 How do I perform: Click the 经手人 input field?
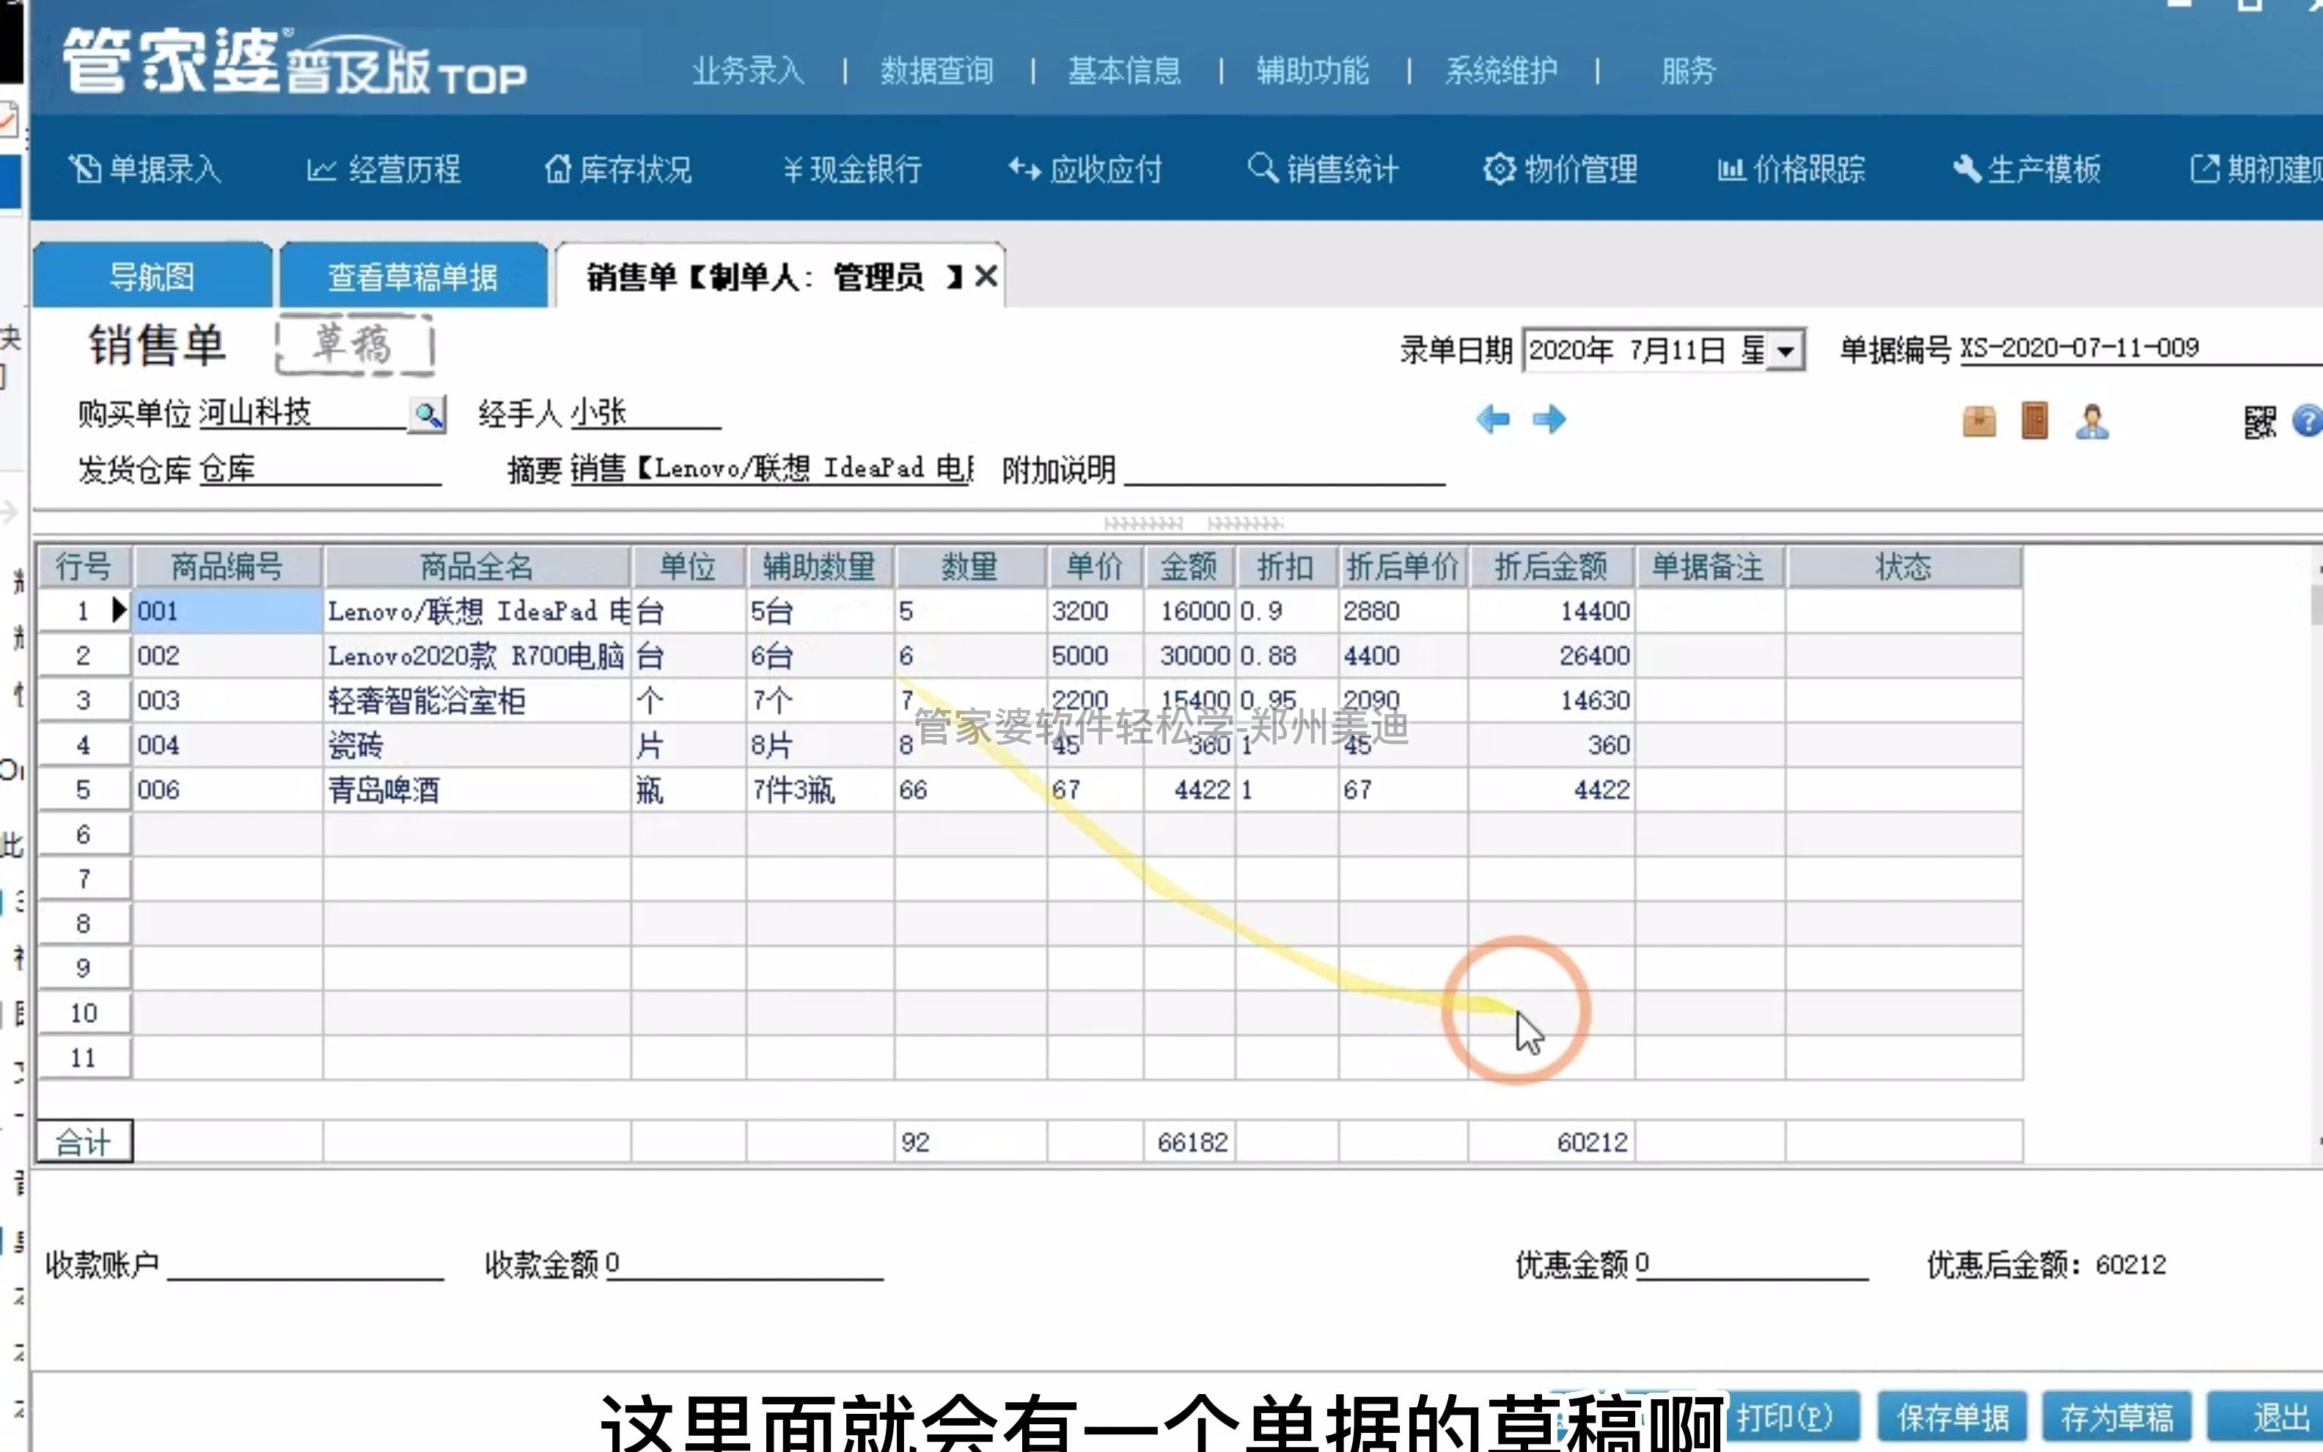click(645, 414)
